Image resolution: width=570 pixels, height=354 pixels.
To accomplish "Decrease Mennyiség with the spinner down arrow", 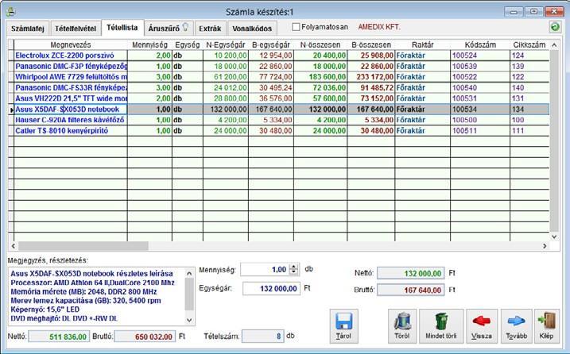I will [293, 272].
